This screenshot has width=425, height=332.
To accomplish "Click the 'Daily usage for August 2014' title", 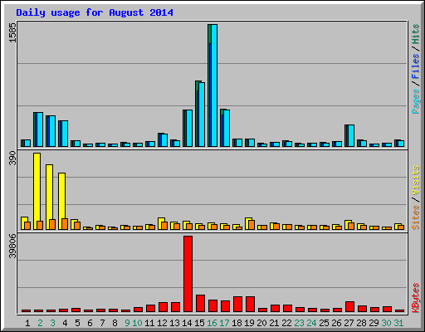I will 95,12.
